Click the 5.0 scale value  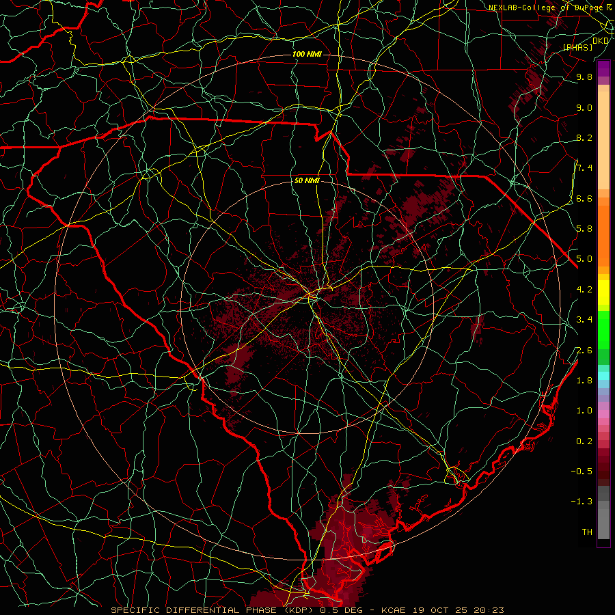tap(584, 259)
